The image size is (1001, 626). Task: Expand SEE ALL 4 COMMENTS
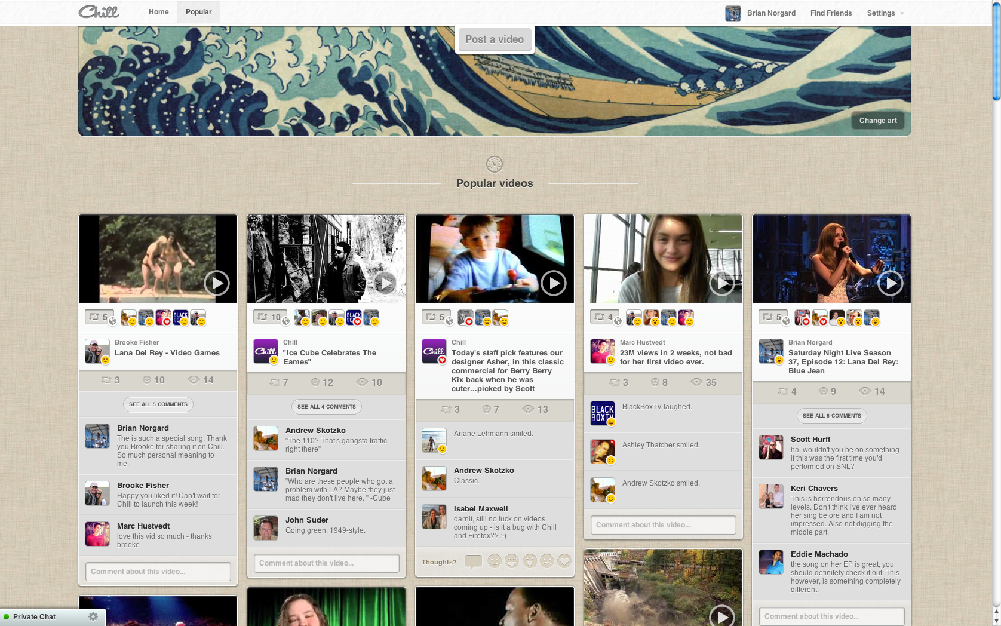[327, 407]
